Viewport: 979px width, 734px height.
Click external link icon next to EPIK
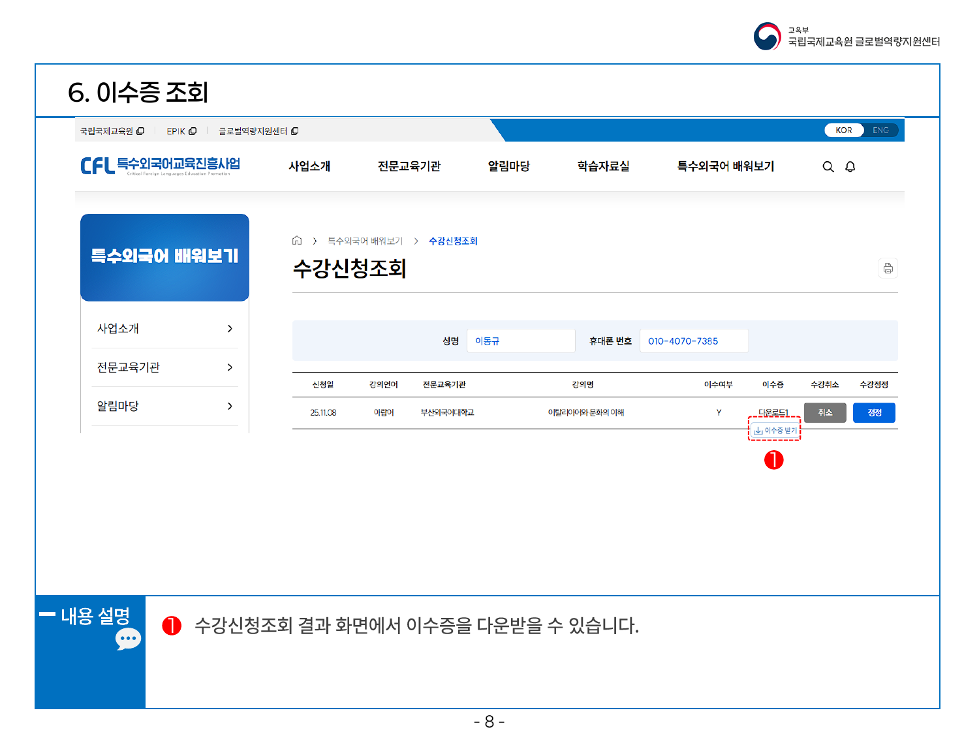[x=193, y=131]
